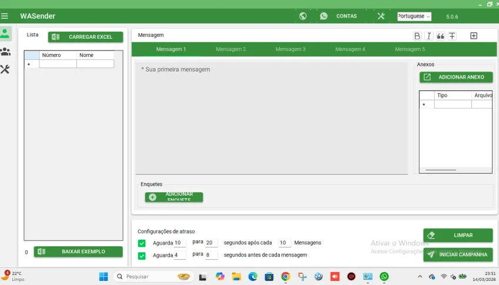Viewport: 499px width, 285px height.
Task: Click ADICIONAR ANEXO button
Action: pos(456,77)
